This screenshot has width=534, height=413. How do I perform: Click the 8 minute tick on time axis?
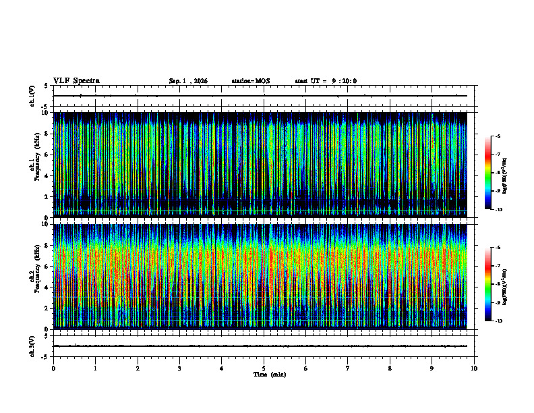(390, 368)
